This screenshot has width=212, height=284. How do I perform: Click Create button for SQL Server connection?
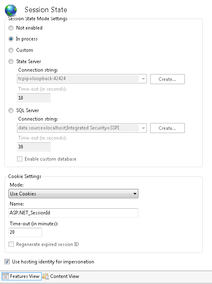167,128
